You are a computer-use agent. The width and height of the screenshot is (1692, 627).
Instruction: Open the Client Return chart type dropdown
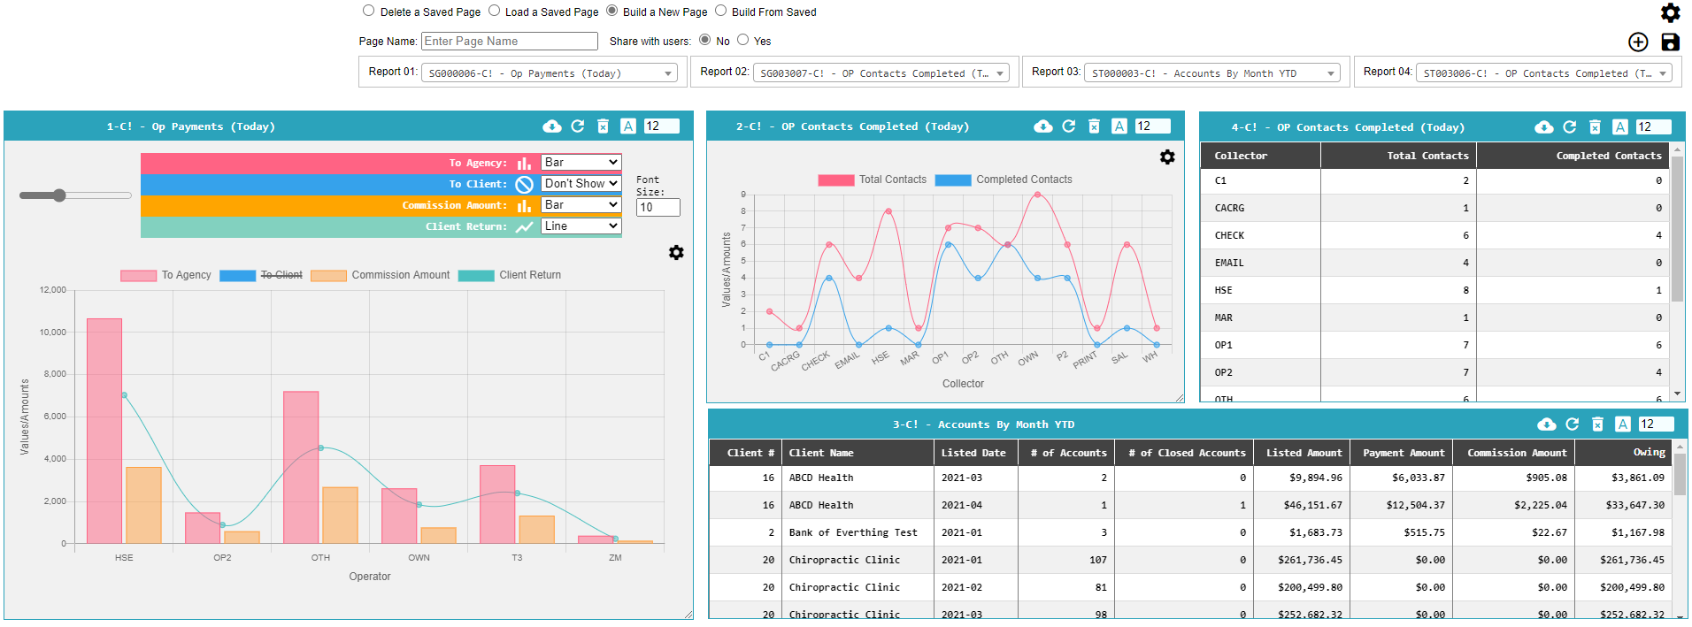pos(581,226)
